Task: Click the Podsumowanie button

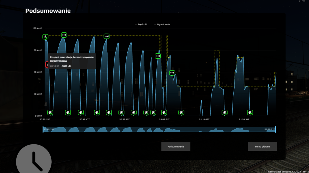Action: click(176, 147)
